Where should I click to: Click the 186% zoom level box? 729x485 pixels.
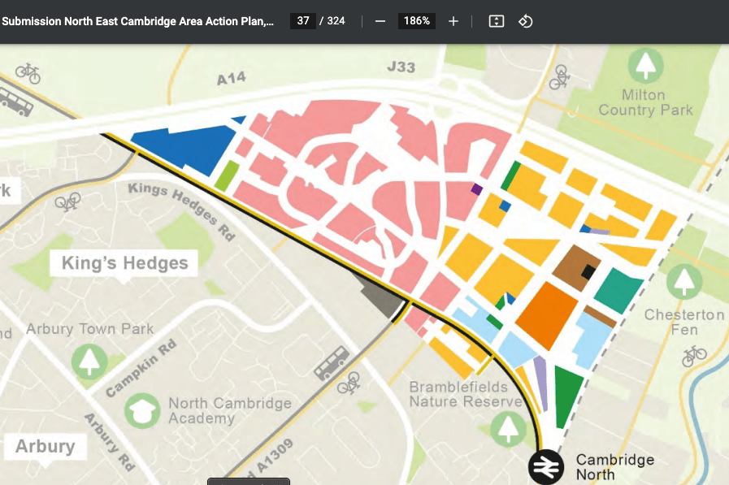pyautogui.click(x=417, y=21)
